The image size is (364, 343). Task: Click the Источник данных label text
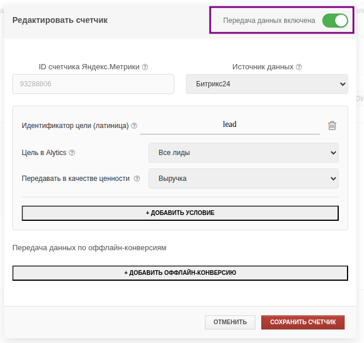[262, 67]
